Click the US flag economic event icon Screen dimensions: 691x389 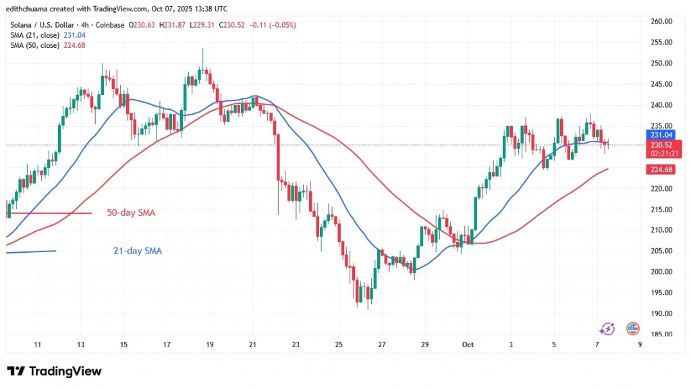pos(632,328)
